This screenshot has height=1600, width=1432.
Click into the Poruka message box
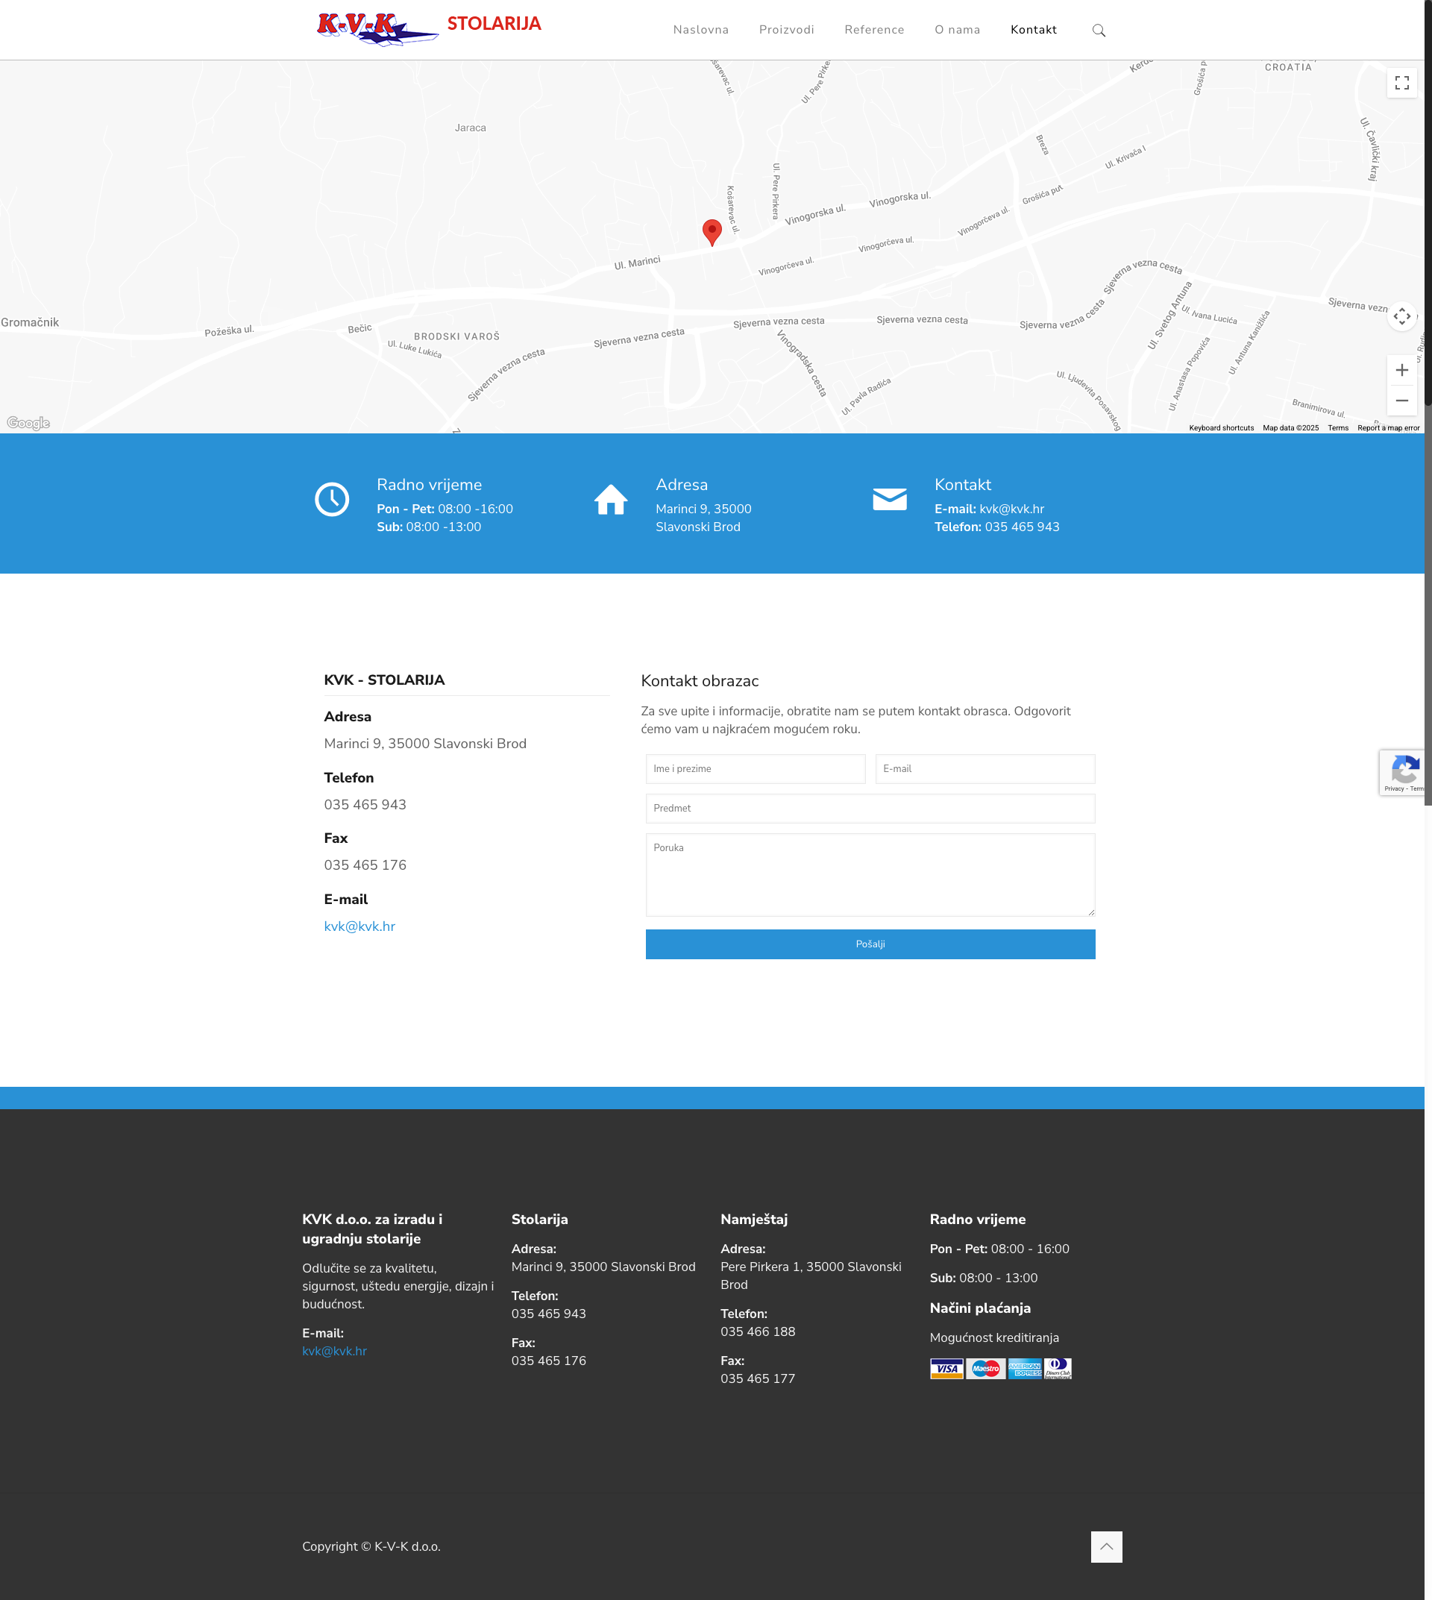(x=870, y=874)
